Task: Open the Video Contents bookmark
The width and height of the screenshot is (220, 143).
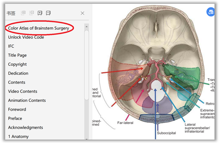Action: 23,91
